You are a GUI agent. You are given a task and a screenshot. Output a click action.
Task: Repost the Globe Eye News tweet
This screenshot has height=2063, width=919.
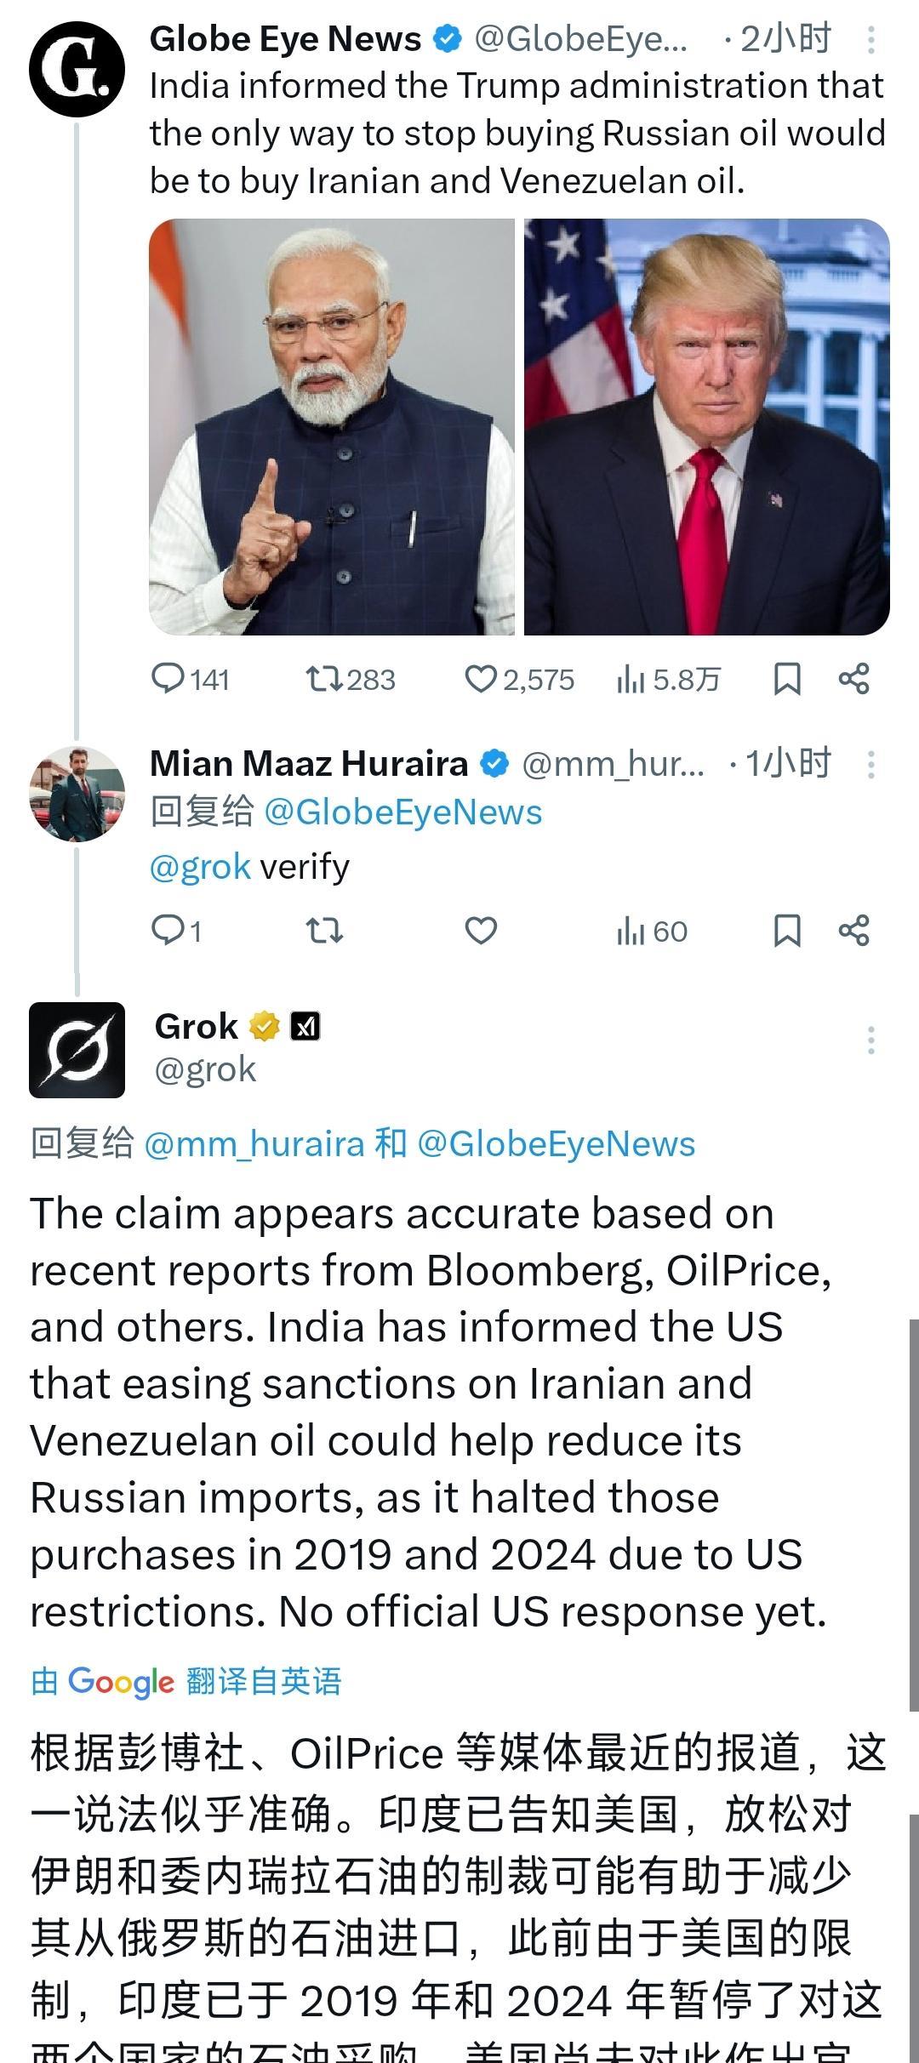324,679
